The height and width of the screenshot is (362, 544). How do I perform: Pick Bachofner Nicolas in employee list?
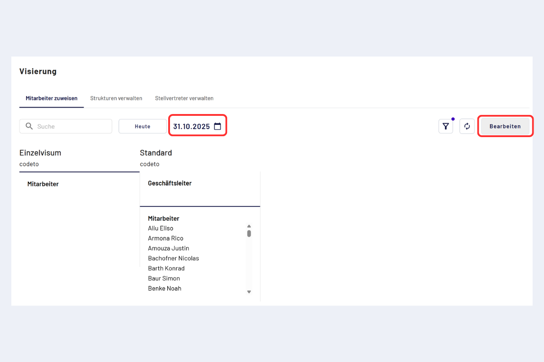pos(173,258)
